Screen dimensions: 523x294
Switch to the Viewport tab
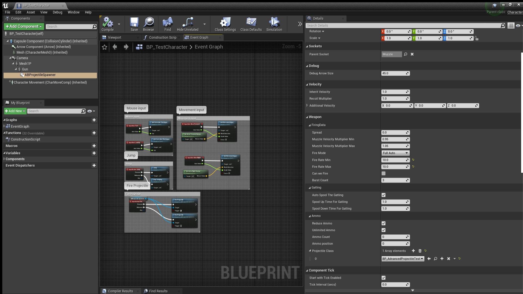coord(115,37)
